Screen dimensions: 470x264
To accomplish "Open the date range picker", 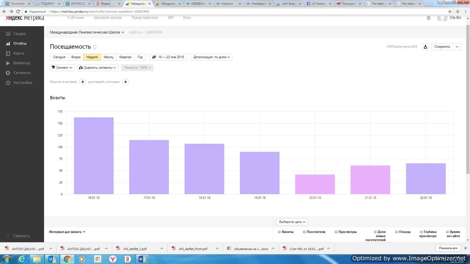I will point(168,57).
